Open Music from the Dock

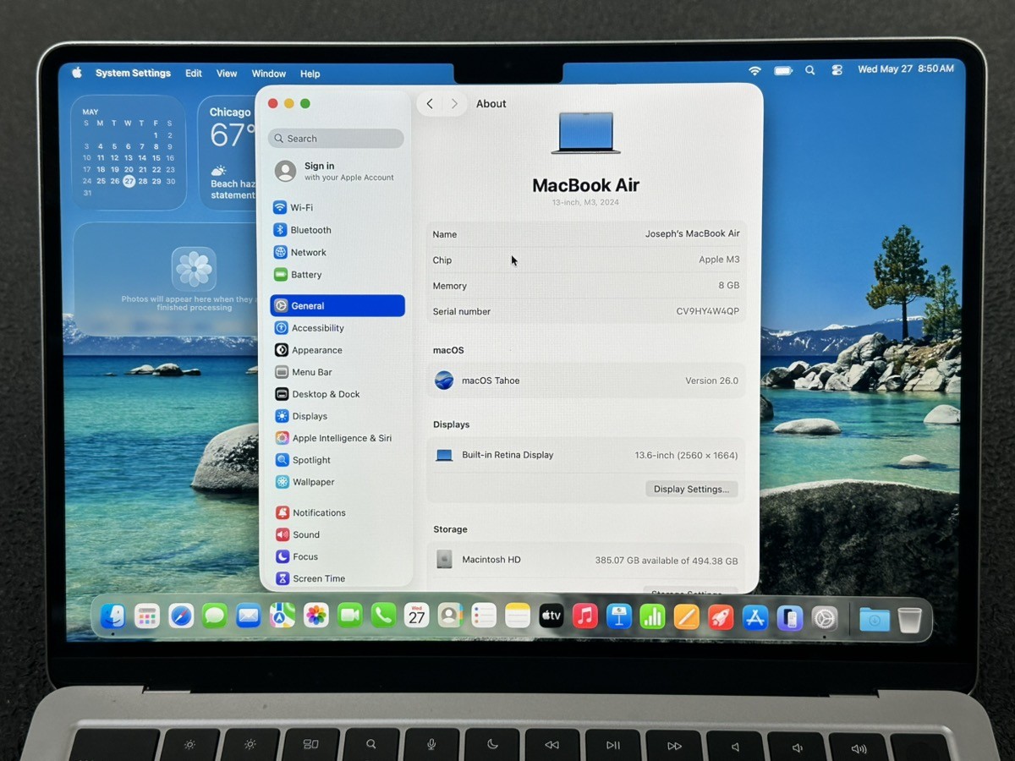(585, 616)
